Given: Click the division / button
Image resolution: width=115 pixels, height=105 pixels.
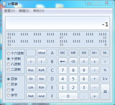Looking at the screenshot, I should tap(95, 70).
